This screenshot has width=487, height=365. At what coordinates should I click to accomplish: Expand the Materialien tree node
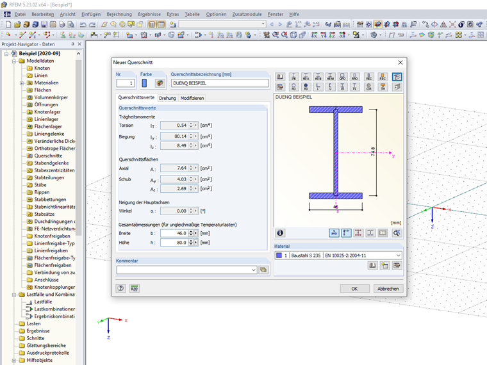tap(21, 83)
